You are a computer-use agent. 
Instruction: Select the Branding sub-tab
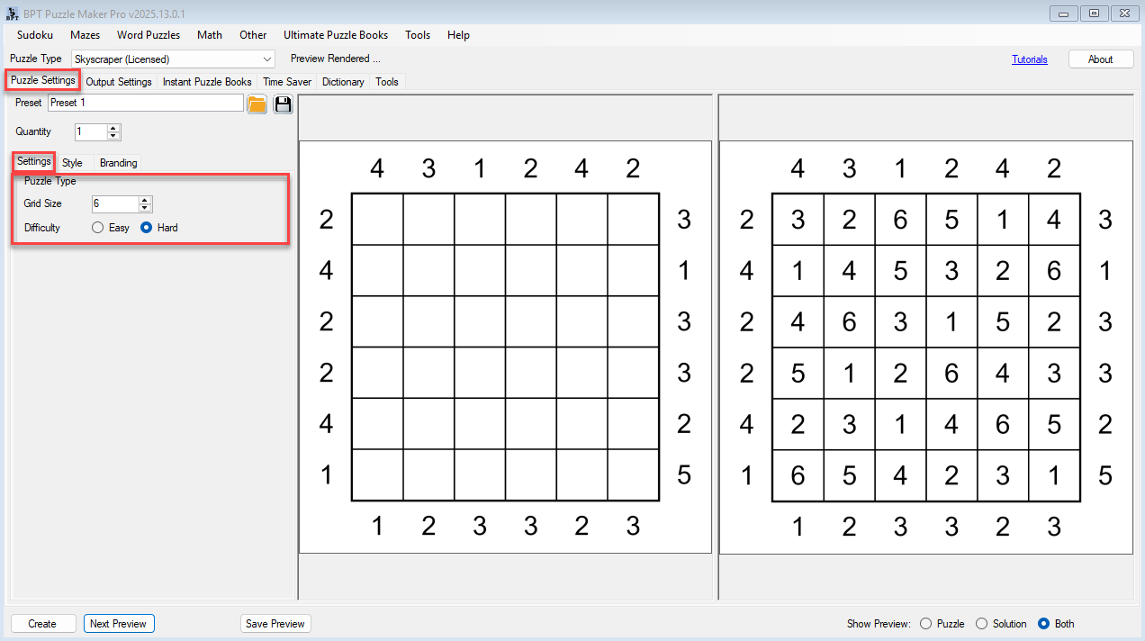tap(119, 163)
